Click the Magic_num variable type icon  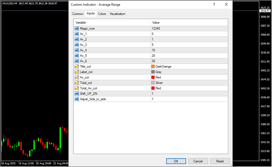(x=76, y=29)
